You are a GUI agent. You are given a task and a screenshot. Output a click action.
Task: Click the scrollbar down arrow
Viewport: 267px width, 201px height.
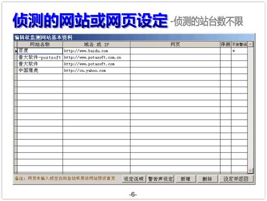pos(250,171)
